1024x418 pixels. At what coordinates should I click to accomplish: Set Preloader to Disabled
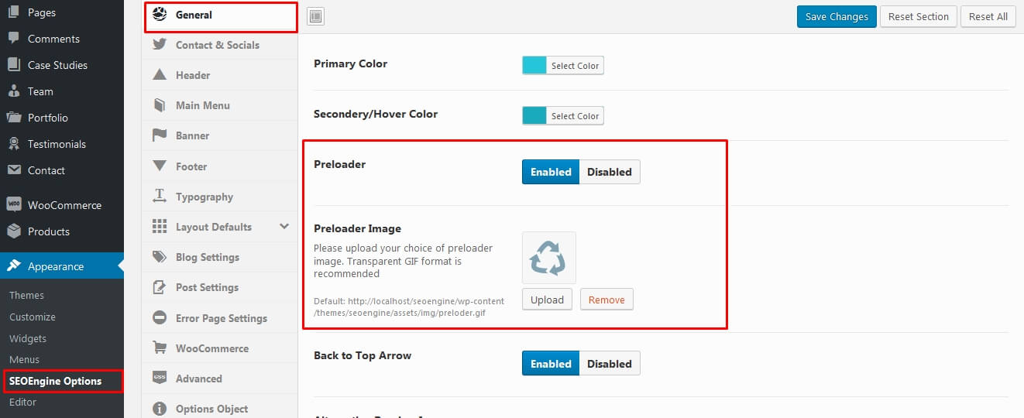(x=610, y=172)
